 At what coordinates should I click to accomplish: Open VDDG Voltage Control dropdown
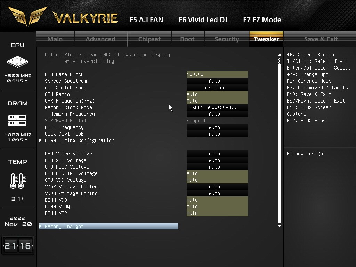[217, 193]
